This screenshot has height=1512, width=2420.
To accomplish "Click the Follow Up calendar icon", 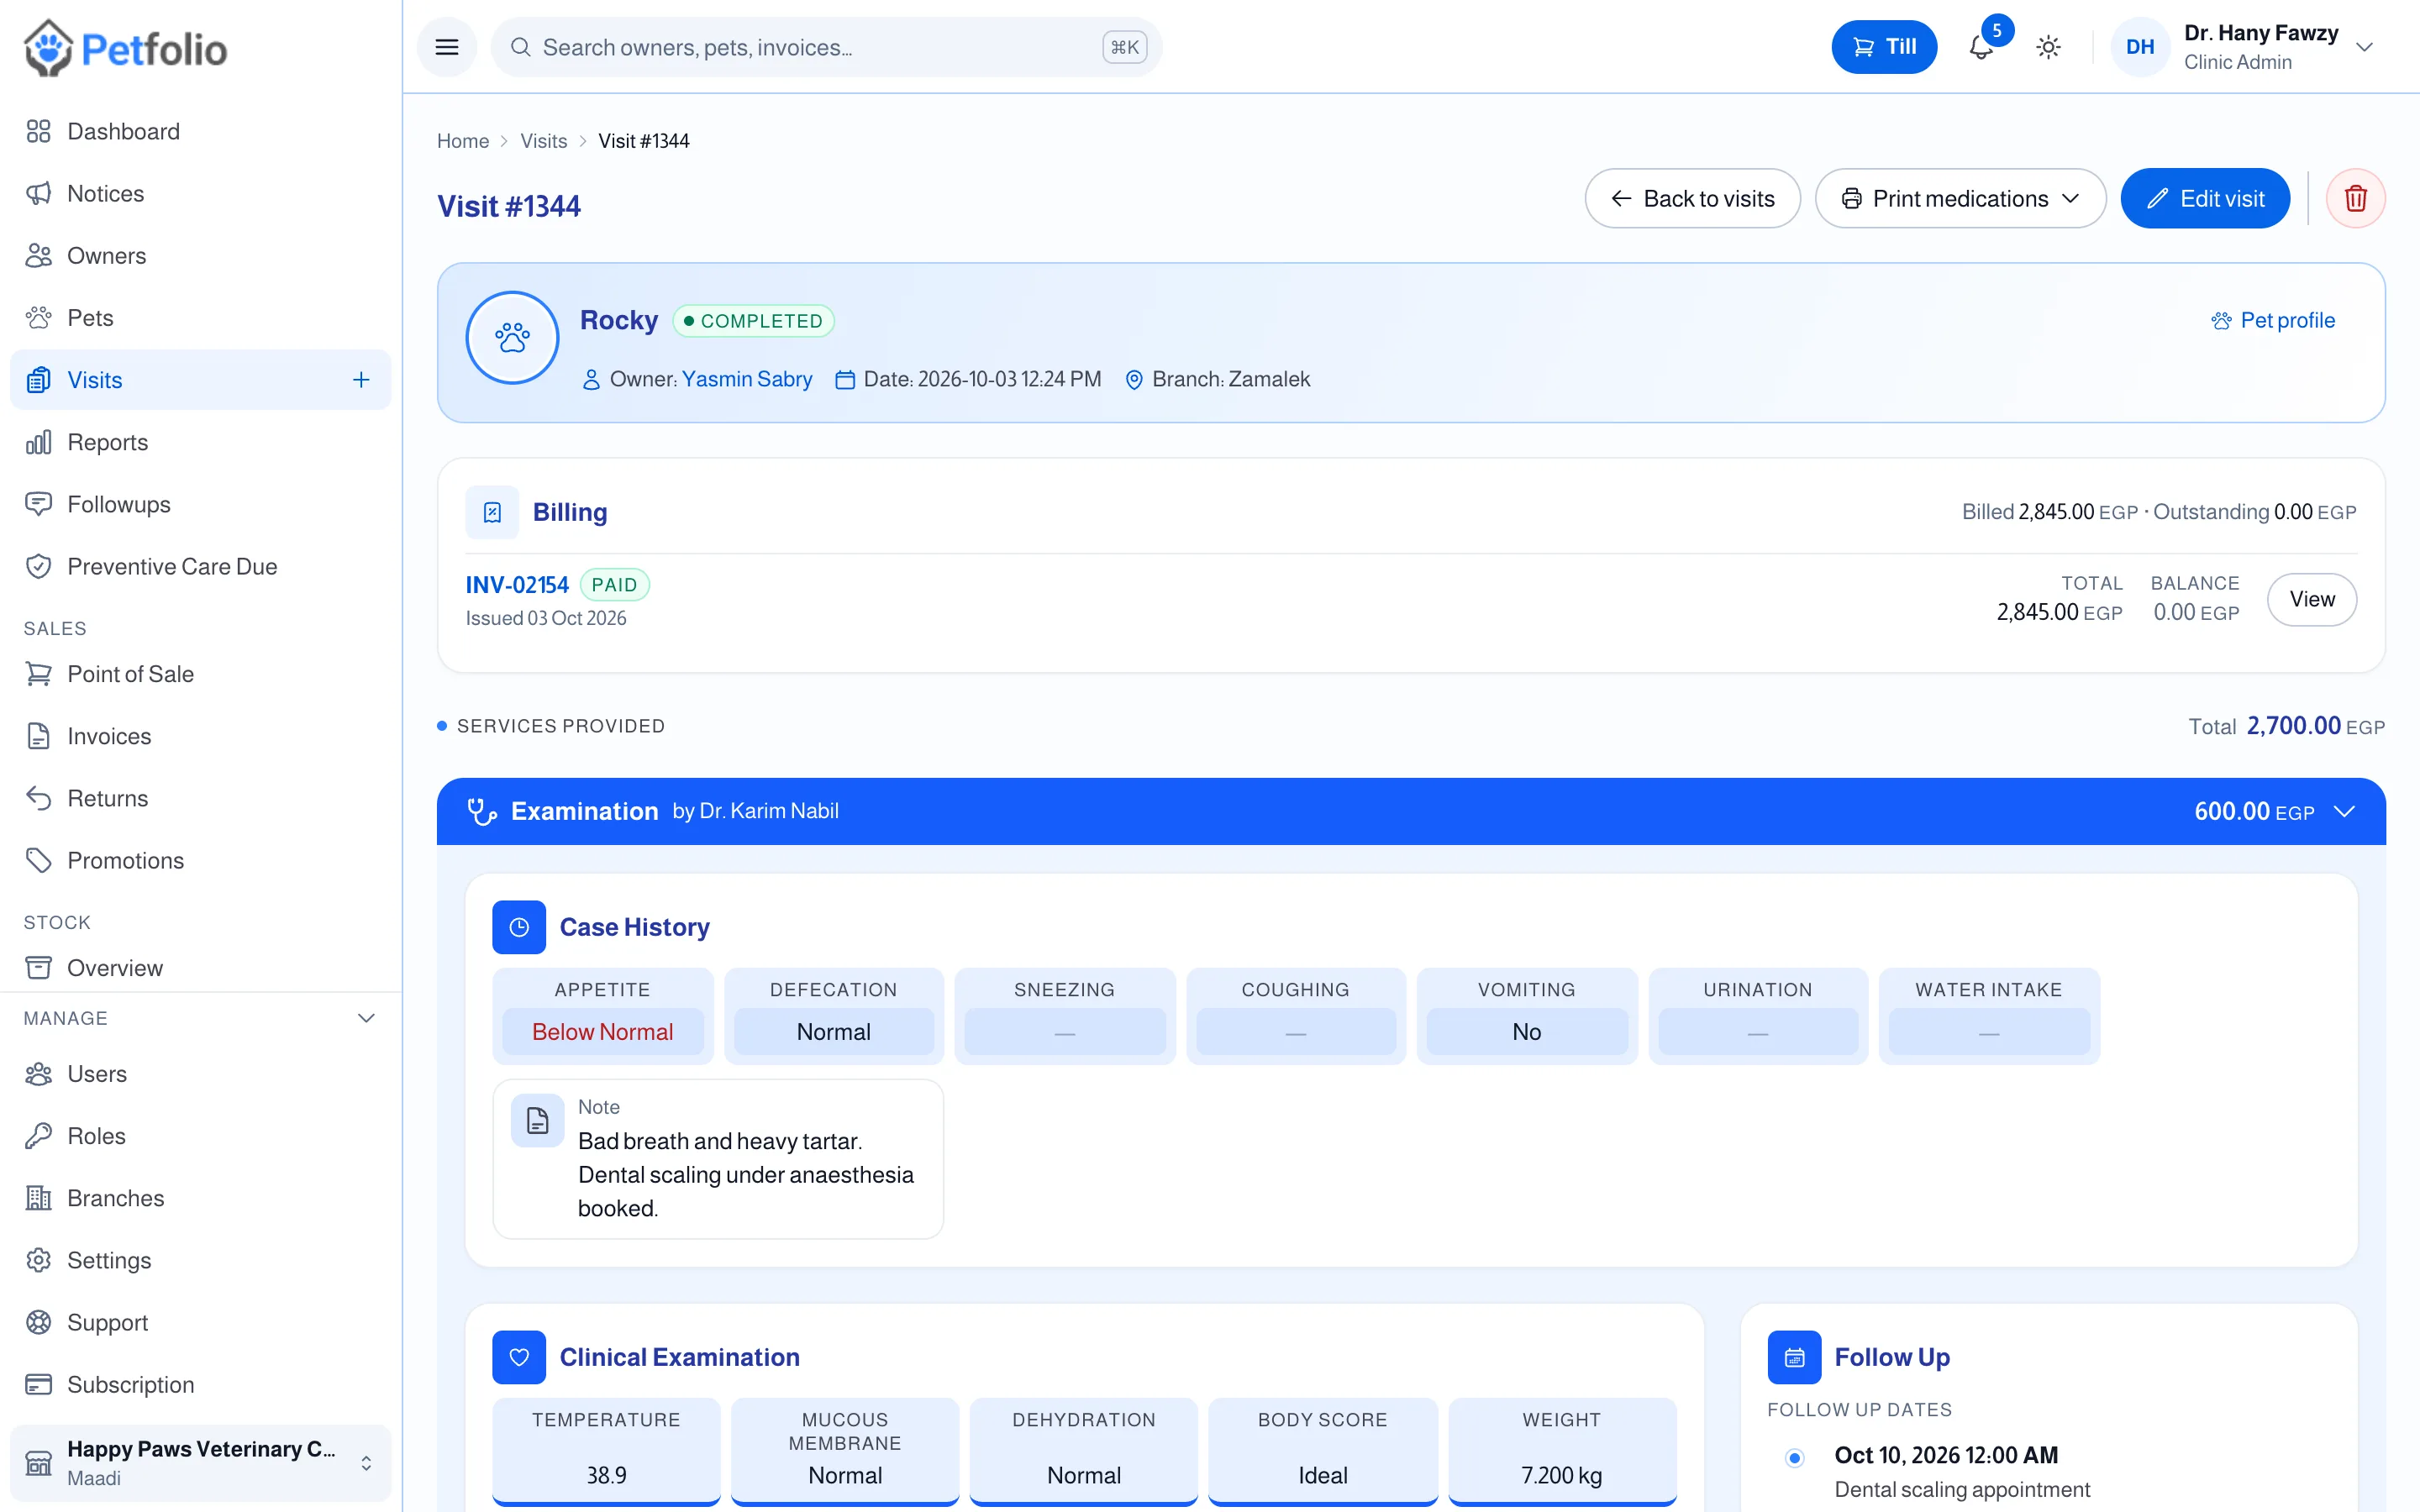I will pos(1794,1357).
